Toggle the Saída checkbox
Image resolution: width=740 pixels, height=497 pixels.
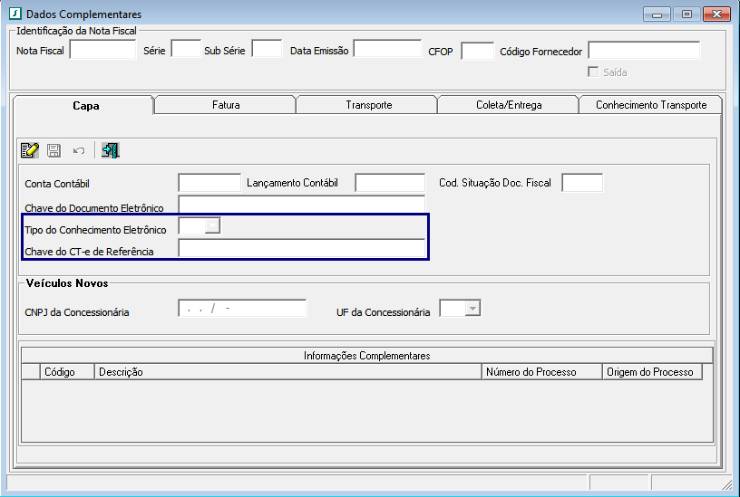click(x=594, y=72)
